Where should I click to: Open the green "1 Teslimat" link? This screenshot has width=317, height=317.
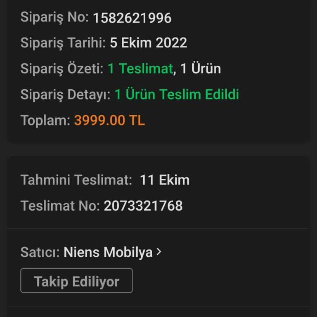140,69
